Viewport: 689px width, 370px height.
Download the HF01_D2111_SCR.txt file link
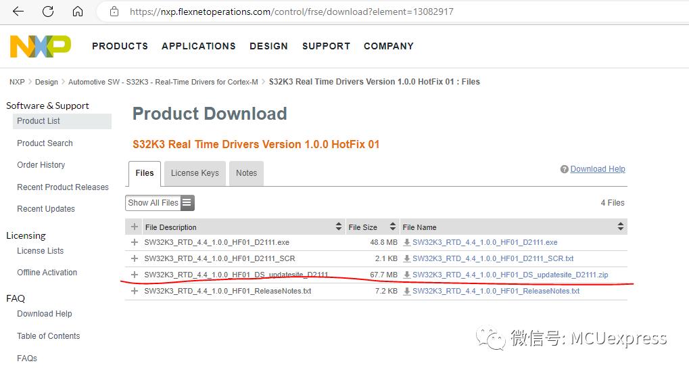tap(493, 259)
